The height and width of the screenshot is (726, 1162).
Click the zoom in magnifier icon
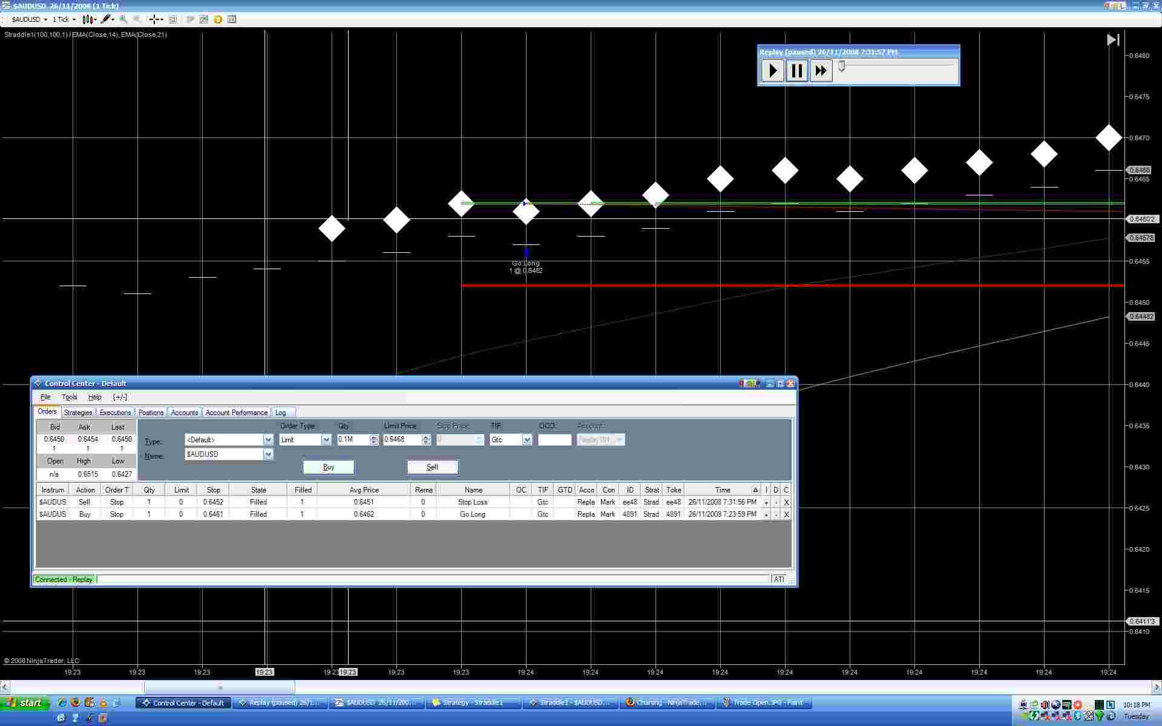point(123,19)
